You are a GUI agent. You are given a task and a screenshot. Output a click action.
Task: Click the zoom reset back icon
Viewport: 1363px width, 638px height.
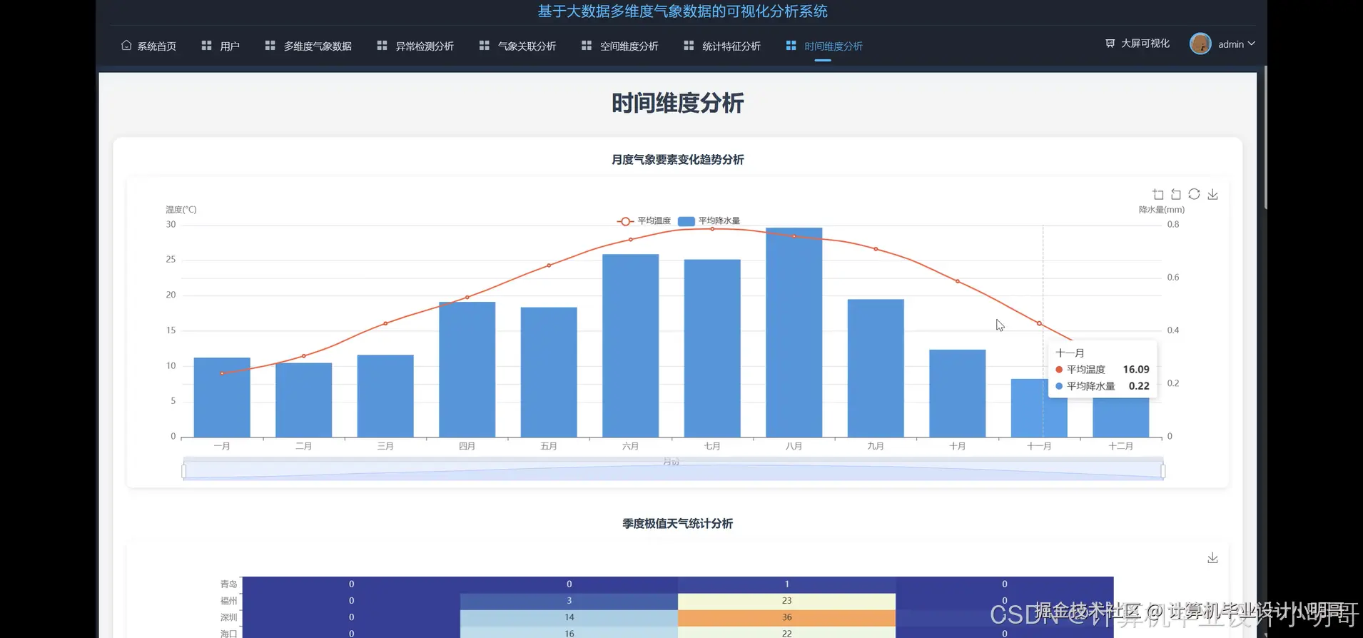(x=1176, y=194)
